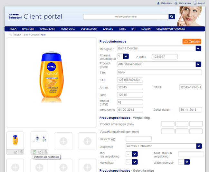Click the search term input field
209x172 pixels.
126,17
